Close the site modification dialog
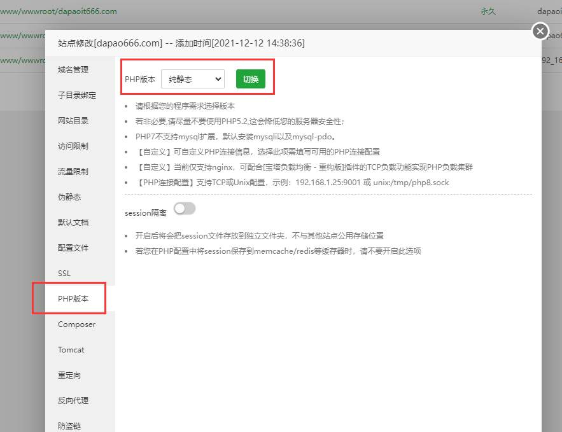This screenshot has height=432, width=562. point(540,31)
